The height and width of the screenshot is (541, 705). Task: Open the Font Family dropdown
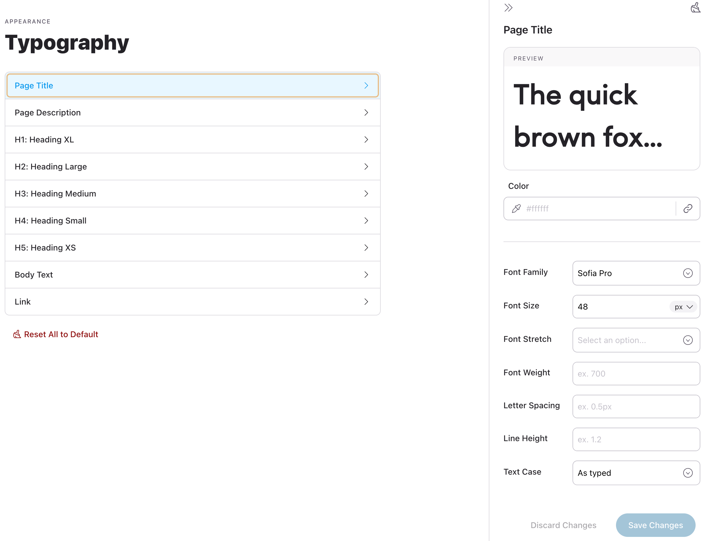pos(636,273)
